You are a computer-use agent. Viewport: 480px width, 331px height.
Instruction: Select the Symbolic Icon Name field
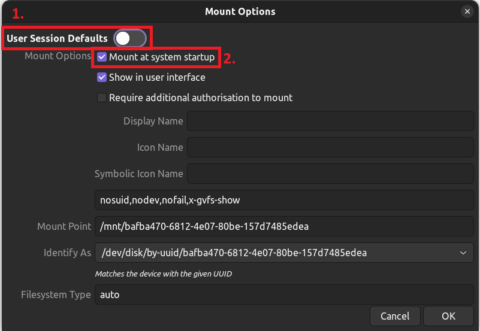tap(330, 174)
